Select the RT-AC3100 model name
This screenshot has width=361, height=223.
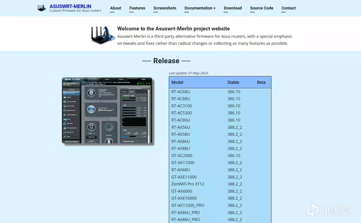(182, 106)
